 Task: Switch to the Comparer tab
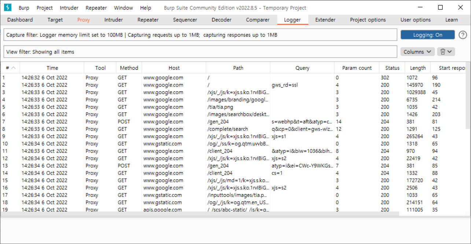pyautogui.click(x=258, y=20)
